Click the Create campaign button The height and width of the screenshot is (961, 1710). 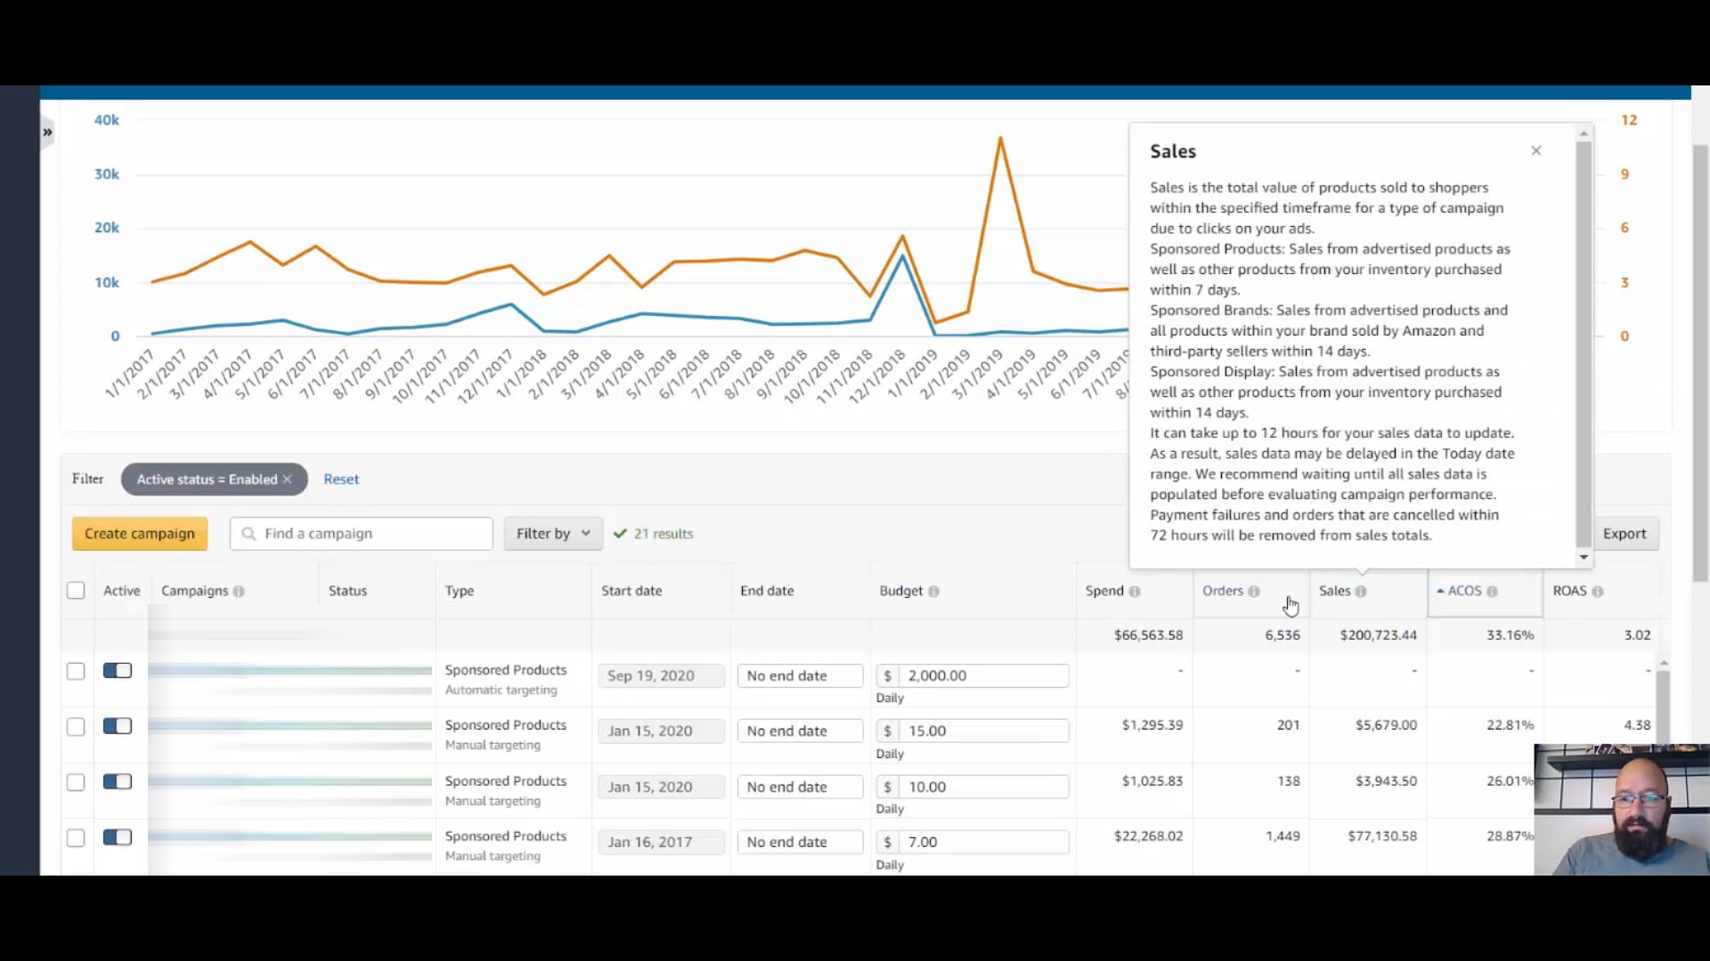pyautogui.click(x=140, y=534)
